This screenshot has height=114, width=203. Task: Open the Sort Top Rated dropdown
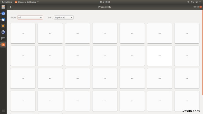click(x=64, y=17)
